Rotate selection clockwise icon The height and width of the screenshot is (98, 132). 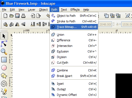pyautogui.click(x=11, y=24)
